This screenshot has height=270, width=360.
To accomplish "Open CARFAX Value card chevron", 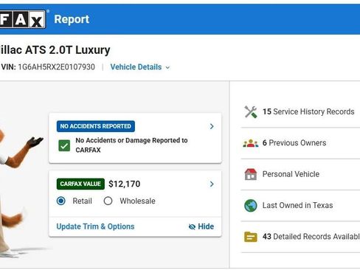I will (x=212, y=184).
